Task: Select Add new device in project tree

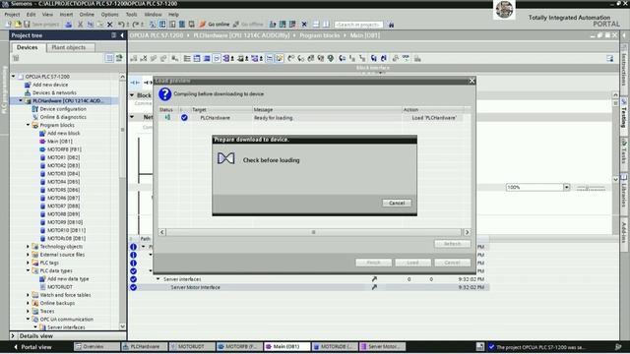Action: pyautogui.click(x=50, y=85)
